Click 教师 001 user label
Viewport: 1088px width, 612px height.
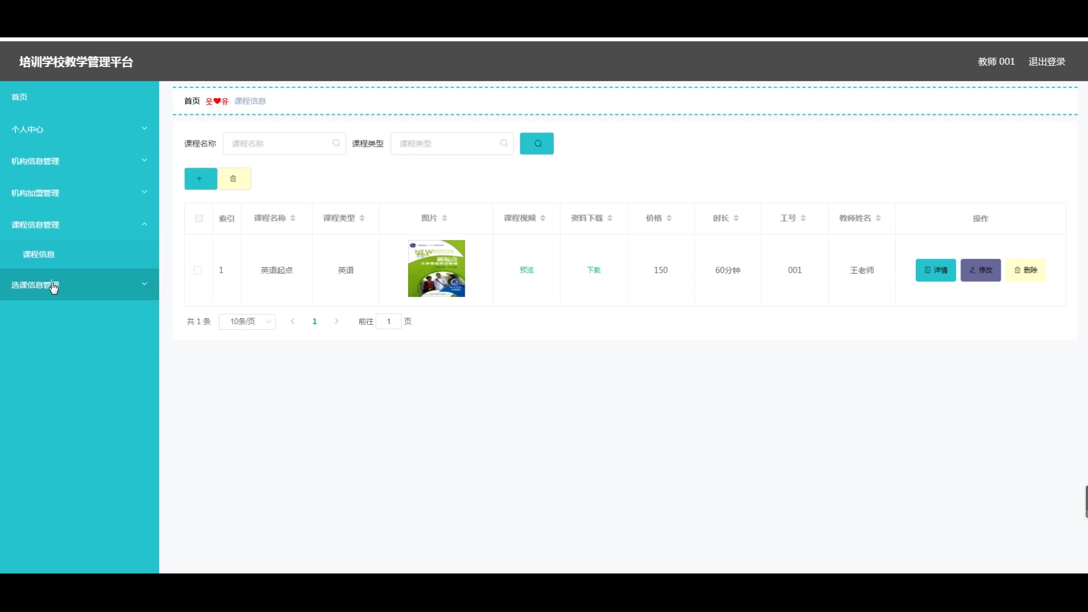click(996, 61)
